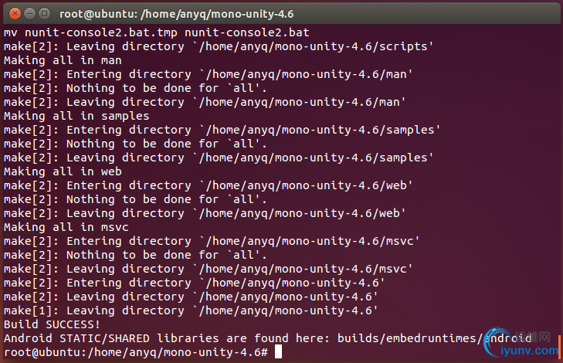Click the builds/embedruntimes/android path text
Viewport: 563px width, 363px height.
pos(443,338)
